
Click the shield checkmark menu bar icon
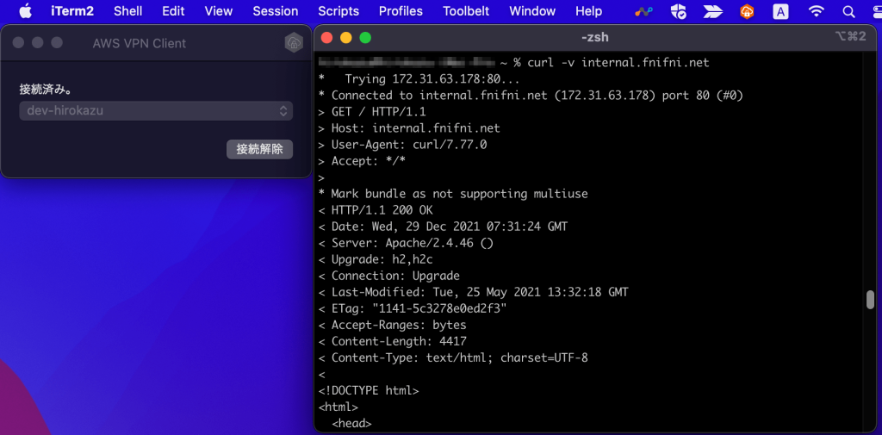pyautogui.click(x=679, y=11)
